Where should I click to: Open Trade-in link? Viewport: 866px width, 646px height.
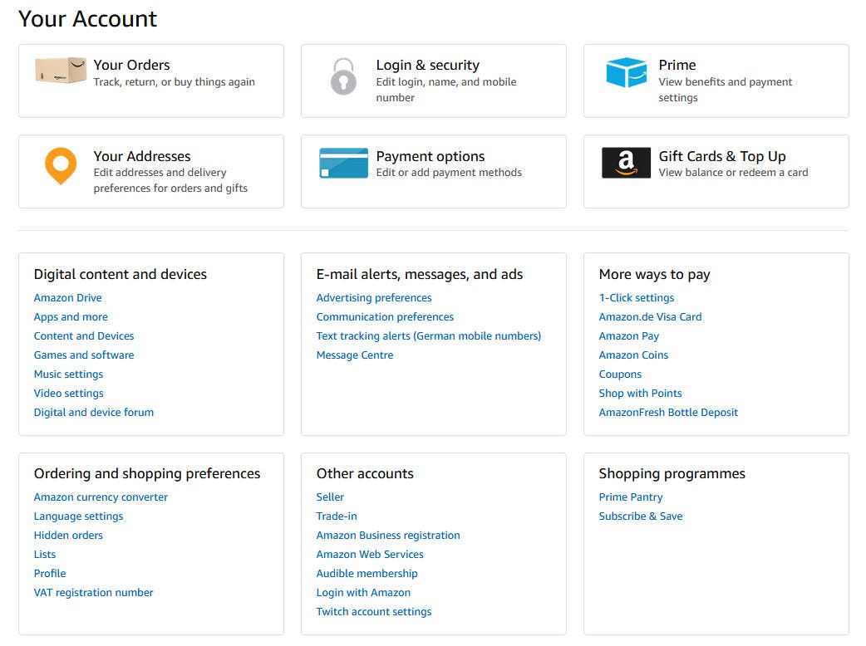click(337, 516)
